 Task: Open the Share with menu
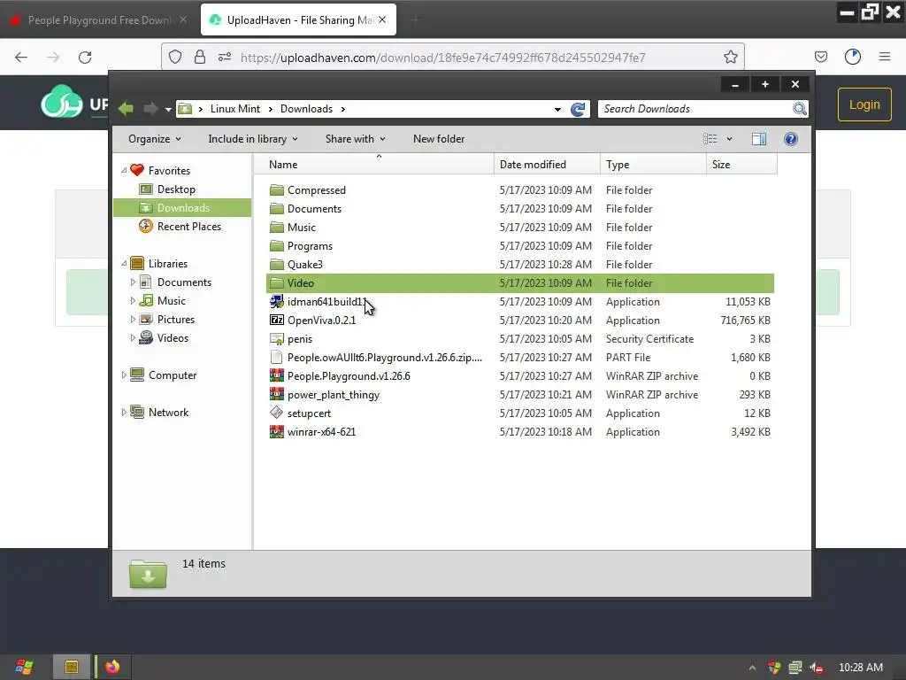[x=355, y=139]
